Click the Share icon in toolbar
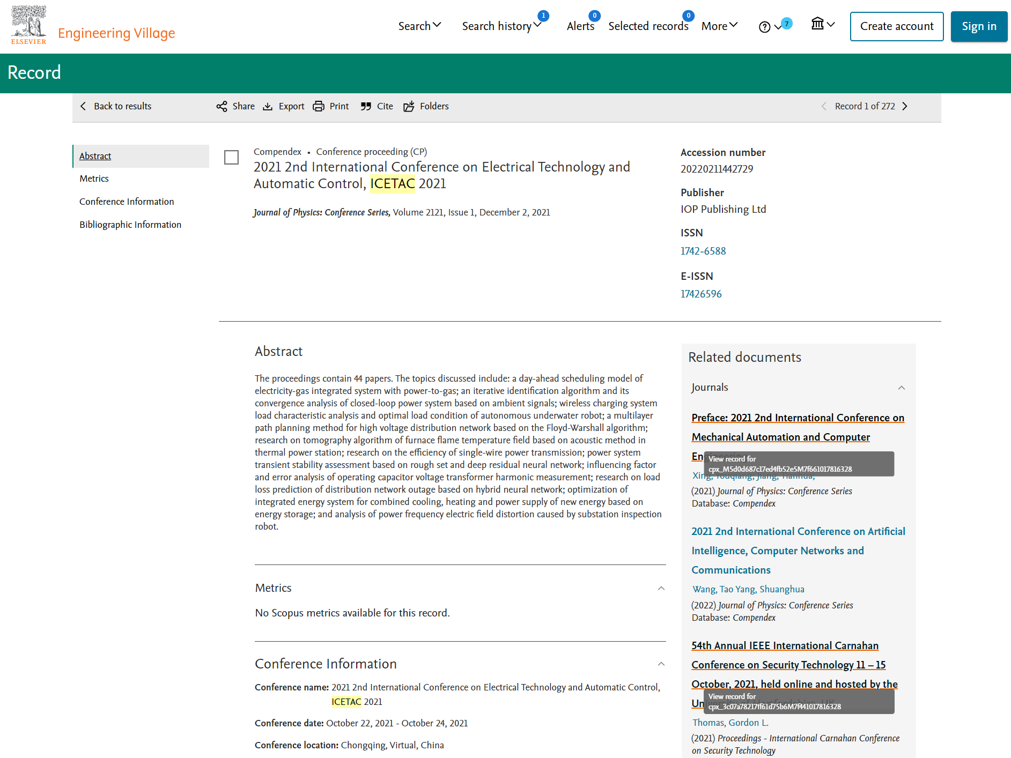 click(222, 106)
